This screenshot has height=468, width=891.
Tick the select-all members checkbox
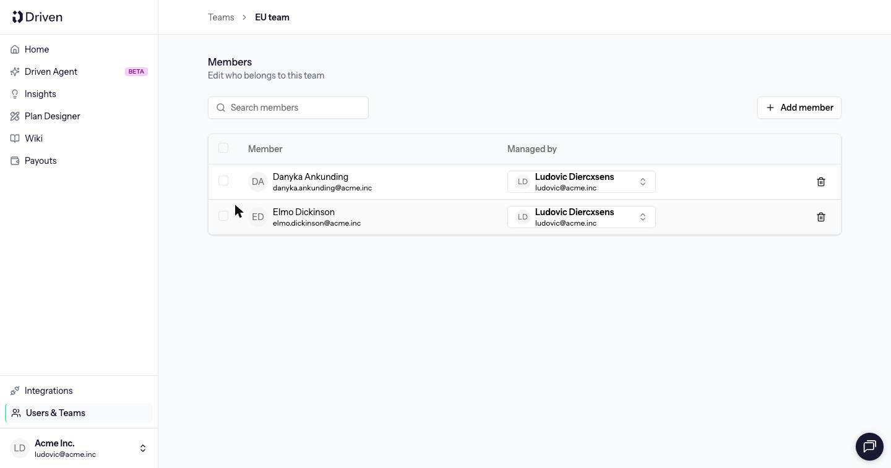[223, 148]
